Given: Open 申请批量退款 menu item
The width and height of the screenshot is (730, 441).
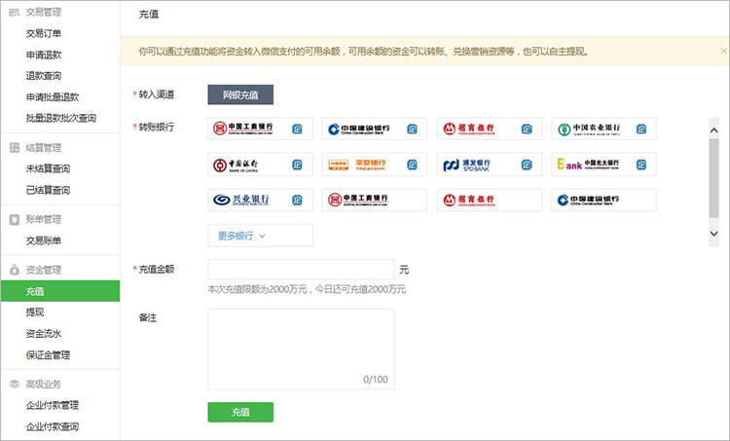Looking at the screenshot, I should pyautogui.click(x=53, y=97).
